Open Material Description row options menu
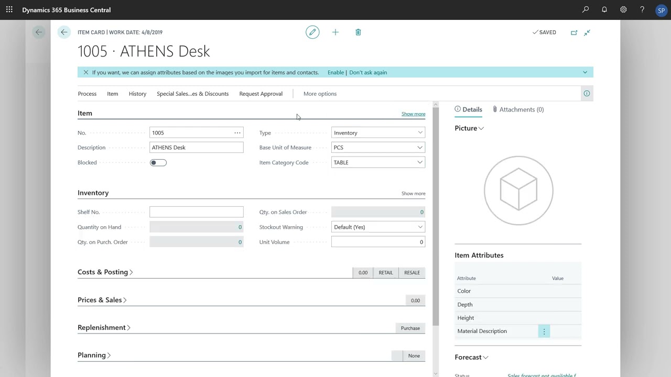The width and height of the screenshot is (671, 377). [x=544, y=331]
